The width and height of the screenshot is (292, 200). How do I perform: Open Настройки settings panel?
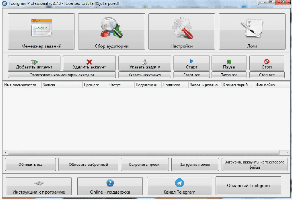tap(182, 31)
